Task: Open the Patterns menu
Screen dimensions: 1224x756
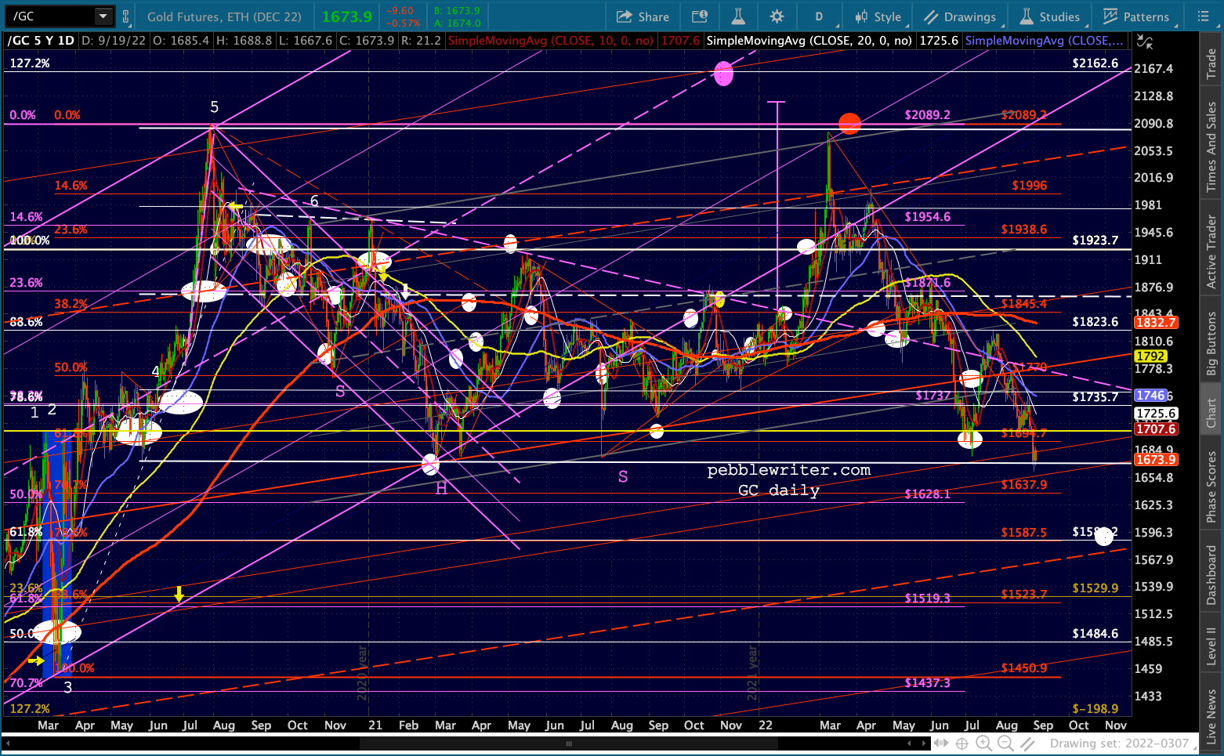Action: coord(1136,16)
